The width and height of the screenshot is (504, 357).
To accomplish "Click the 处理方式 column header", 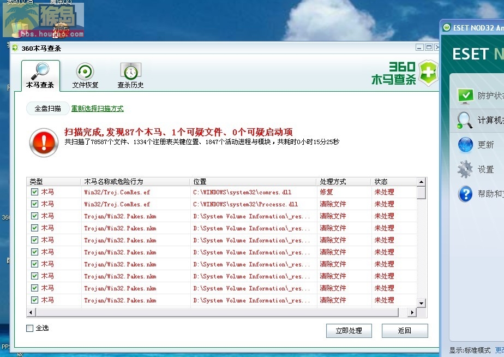I will coord(344,182).
